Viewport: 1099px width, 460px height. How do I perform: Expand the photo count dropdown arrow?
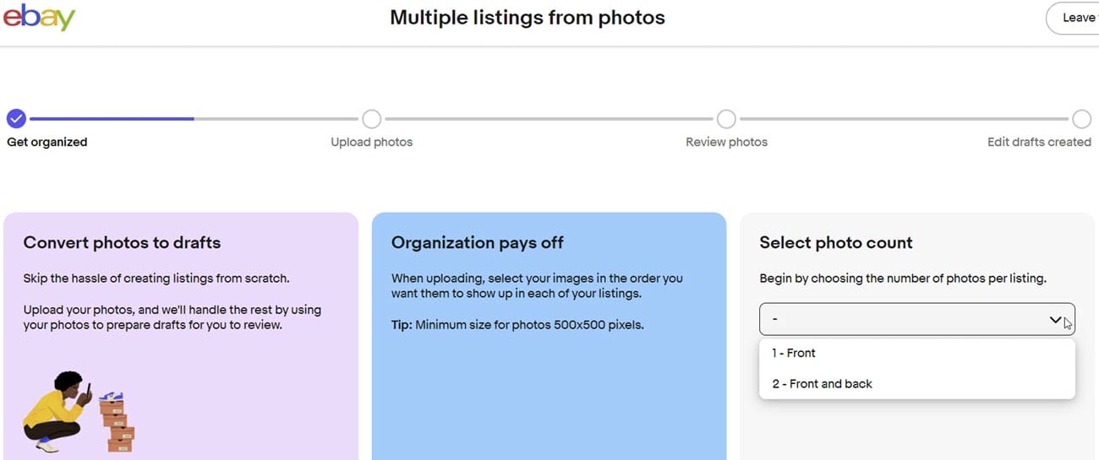point(1055,320)
